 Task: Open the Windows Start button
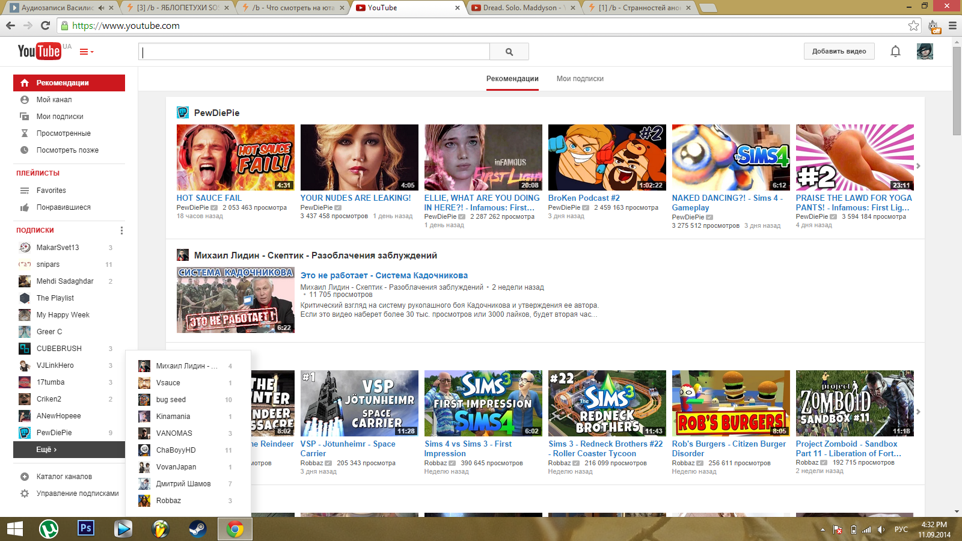15,529
